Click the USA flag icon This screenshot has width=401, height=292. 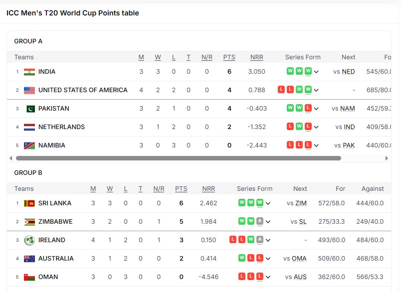click(x=29, y=90)
